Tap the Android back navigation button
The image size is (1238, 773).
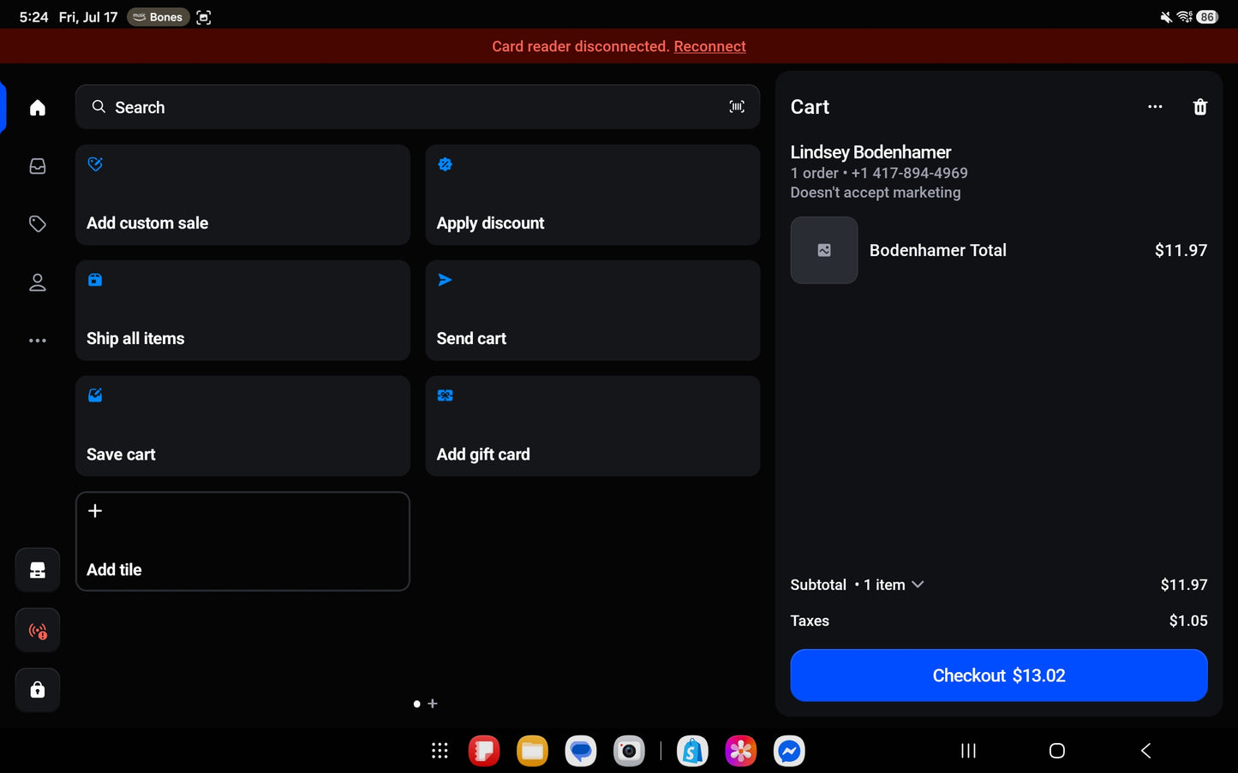pyautogui.click(x=1146, y=751)
